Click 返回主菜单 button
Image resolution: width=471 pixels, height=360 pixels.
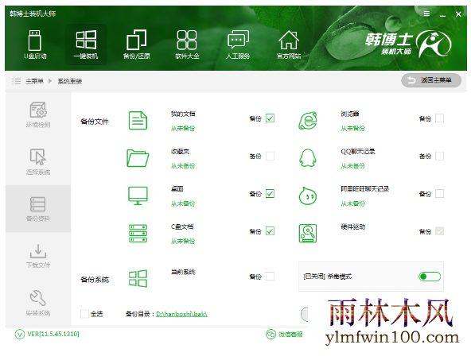431,80
